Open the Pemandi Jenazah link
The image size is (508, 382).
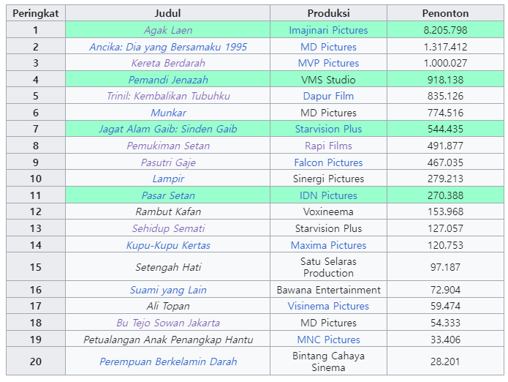pos(168,80)
